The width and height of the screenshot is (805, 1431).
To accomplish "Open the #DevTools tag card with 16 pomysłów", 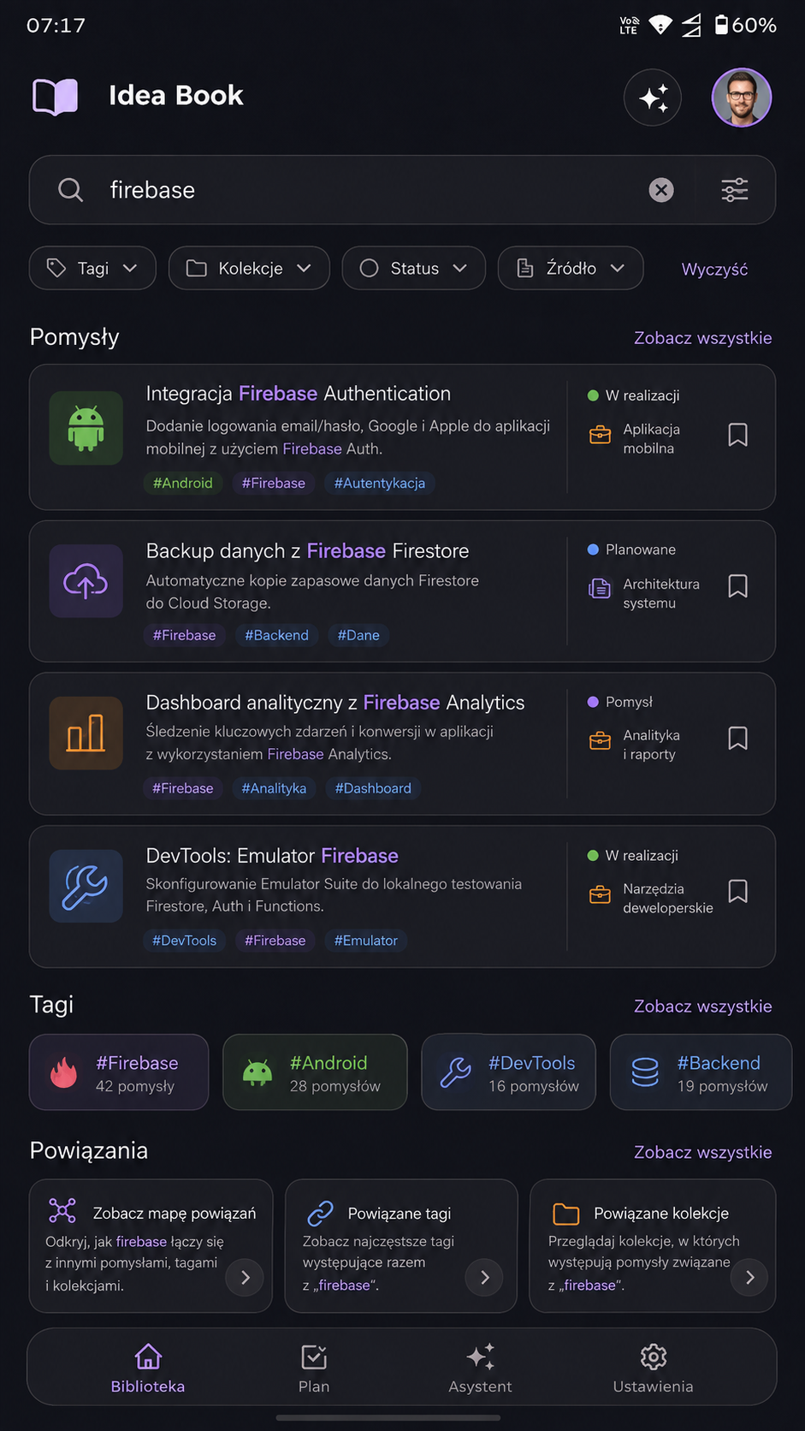I will (508, 1072).
